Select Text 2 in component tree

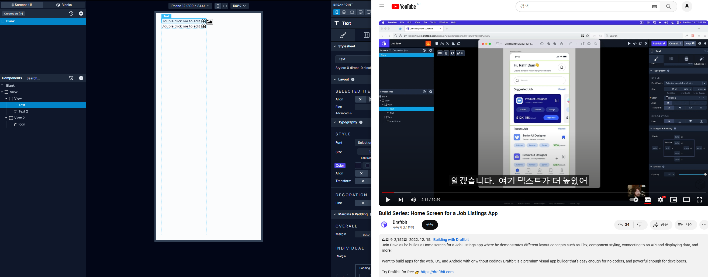pos(23,111)
